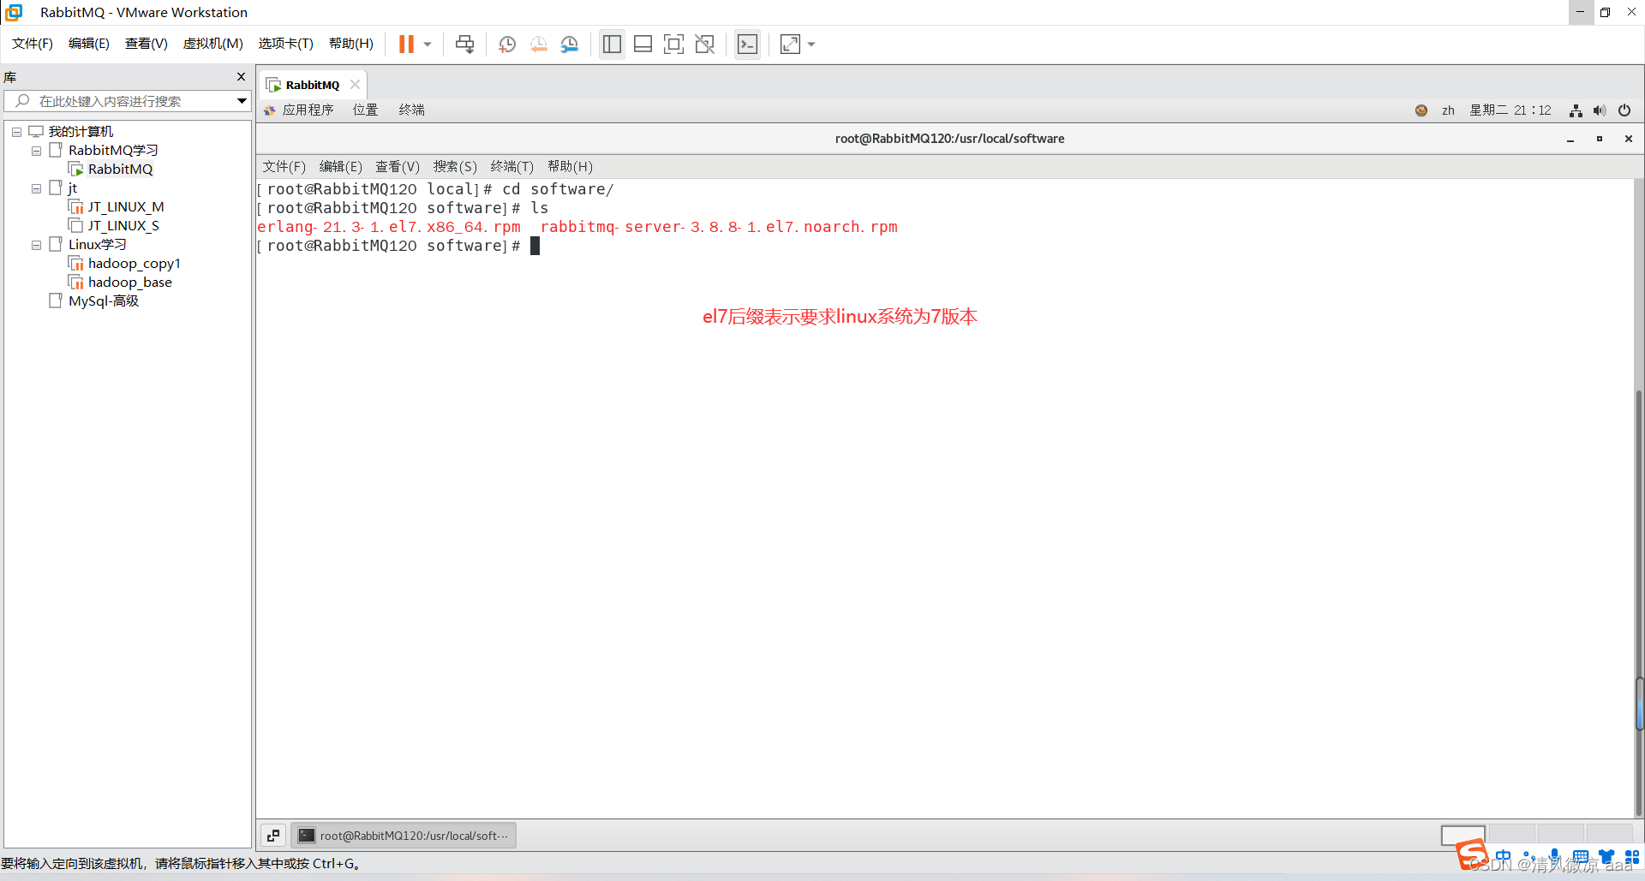Click the terminal taskbar entry root@RabbitMQ120
This screenshot has height=881, width=1645.
pyautogui.click(x=404, y=836)
